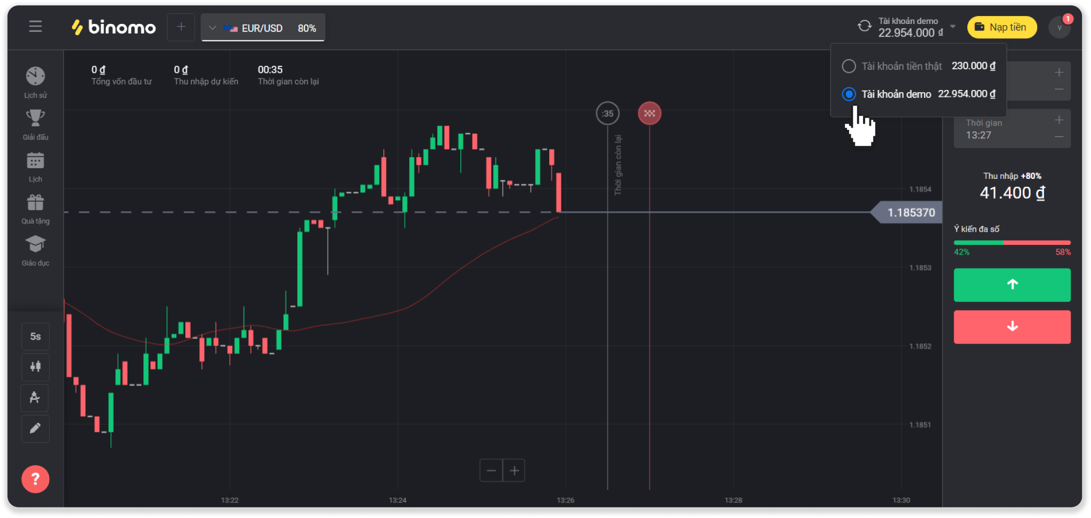Zoom in the chart with plus
This screenshot has height=518, width=1091.
(x=514, y=471)
